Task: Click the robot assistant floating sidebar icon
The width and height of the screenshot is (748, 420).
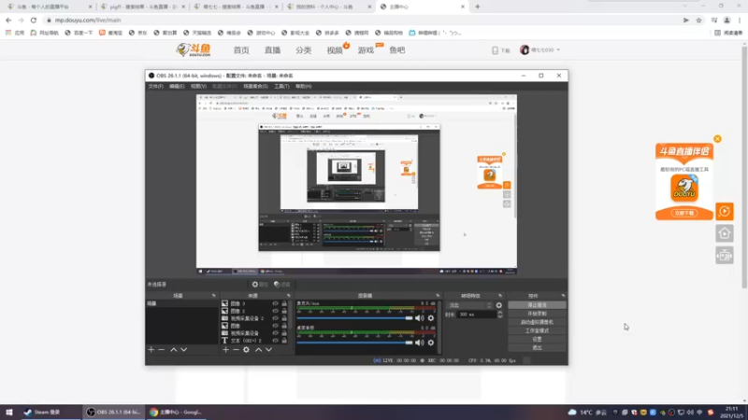Action: coord(724,256)
